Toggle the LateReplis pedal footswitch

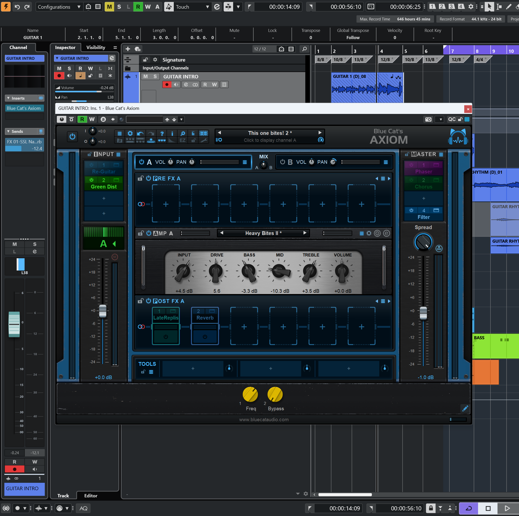[166, 337]
